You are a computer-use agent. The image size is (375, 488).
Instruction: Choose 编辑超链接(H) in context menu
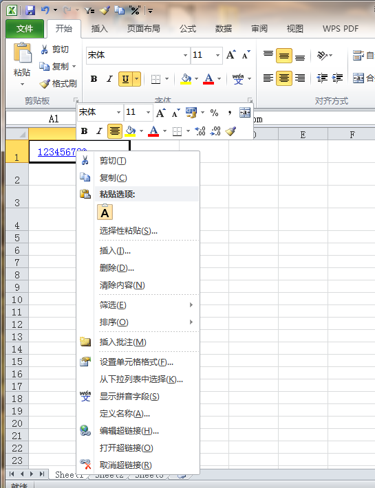point(138,431)
